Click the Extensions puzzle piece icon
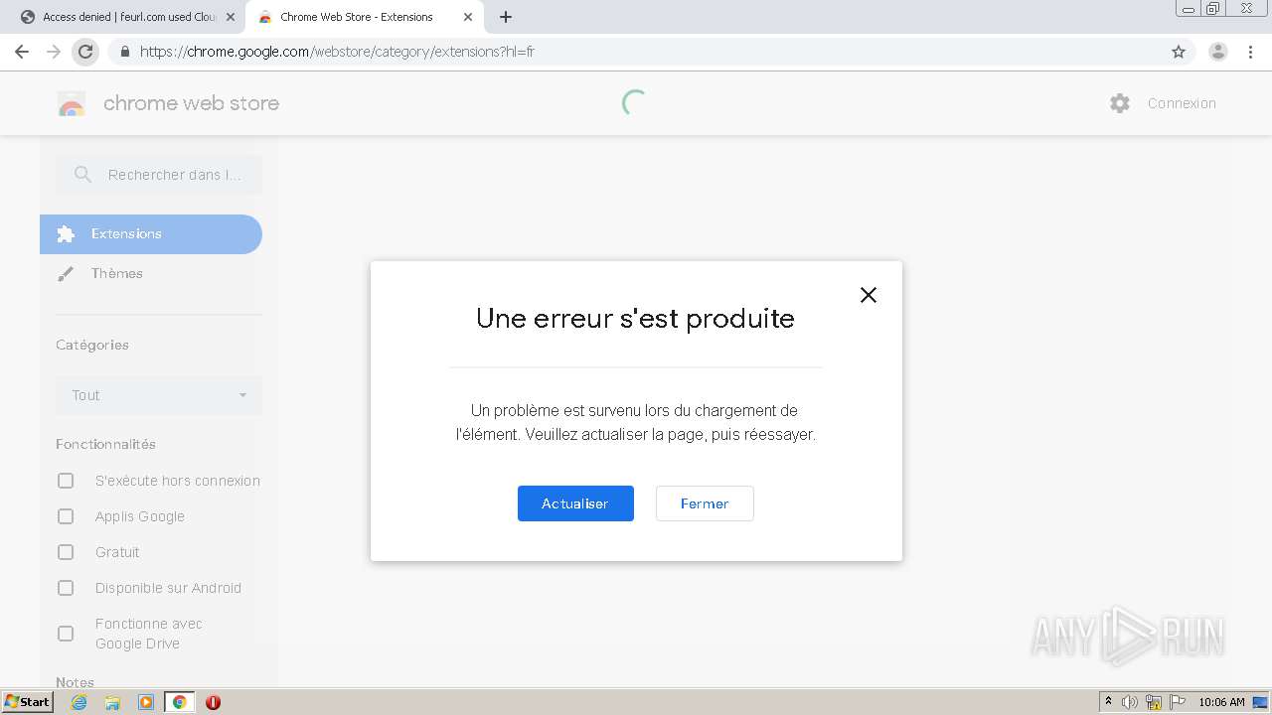Image resolution: width=1272 pixels, height=715 pixels. [x=66, y=234]
